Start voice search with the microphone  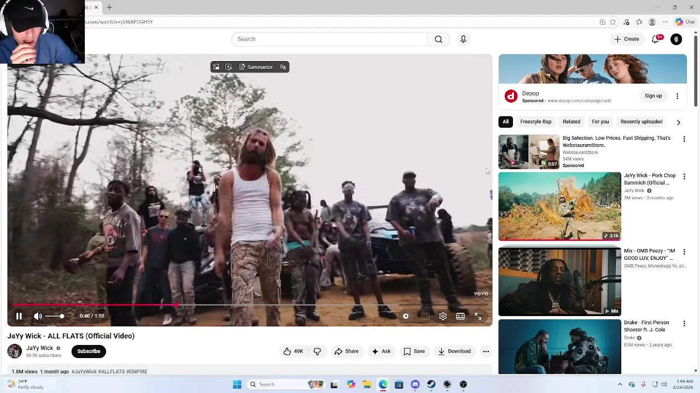[x=463, y=39]
